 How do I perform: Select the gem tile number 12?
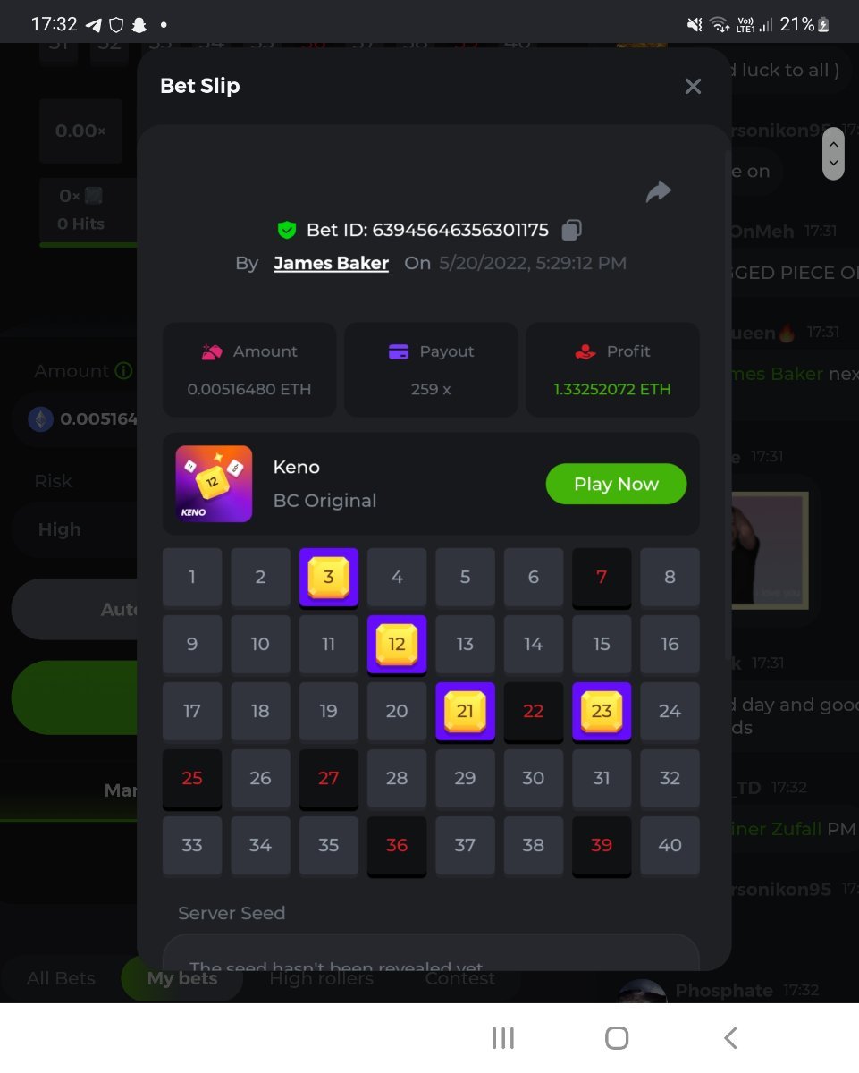(x=397, y=645)
